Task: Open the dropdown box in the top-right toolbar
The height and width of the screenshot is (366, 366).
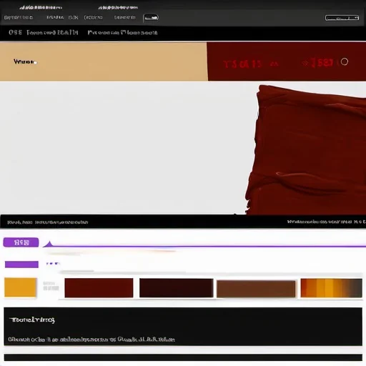Action: [x=342, y=18]
